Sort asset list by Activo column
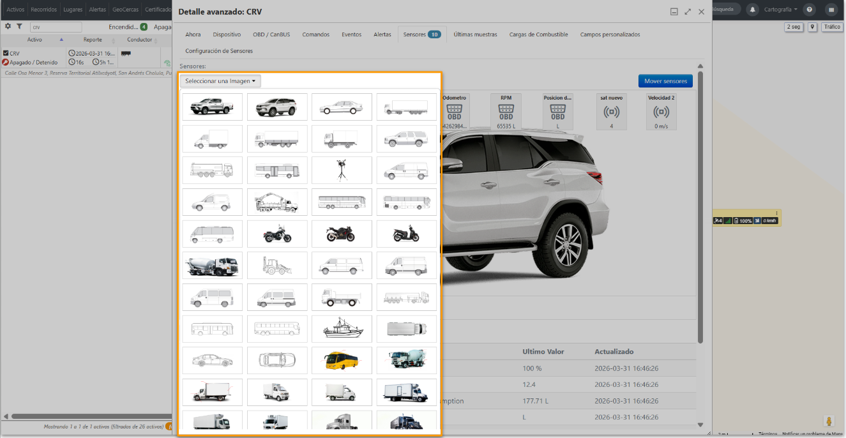The image size is (846, 438). [x=34, y=40]
